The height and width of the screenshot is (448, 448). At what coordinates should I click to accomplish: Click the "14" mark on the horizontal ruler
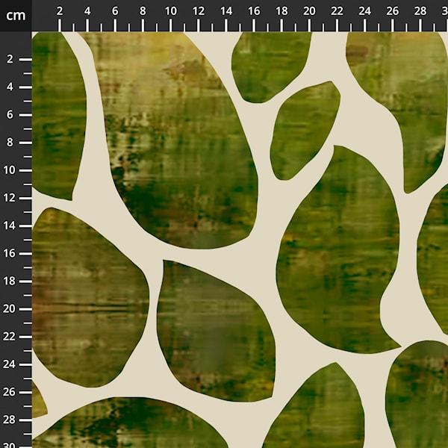coord(226,11)
